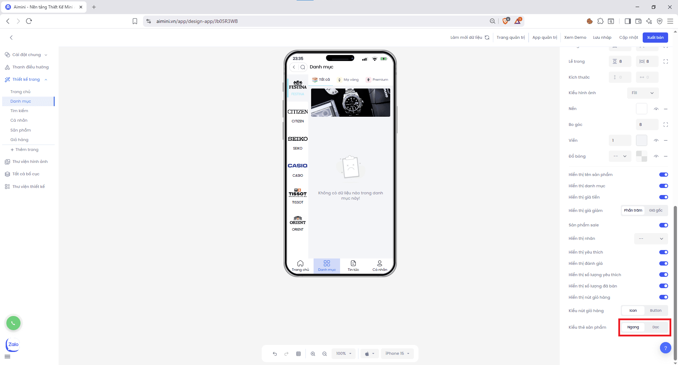Toggle Hiển thị nút giỏ hàng off
Image resolution: width=678 pixels, height=365 pixels.
663,297
